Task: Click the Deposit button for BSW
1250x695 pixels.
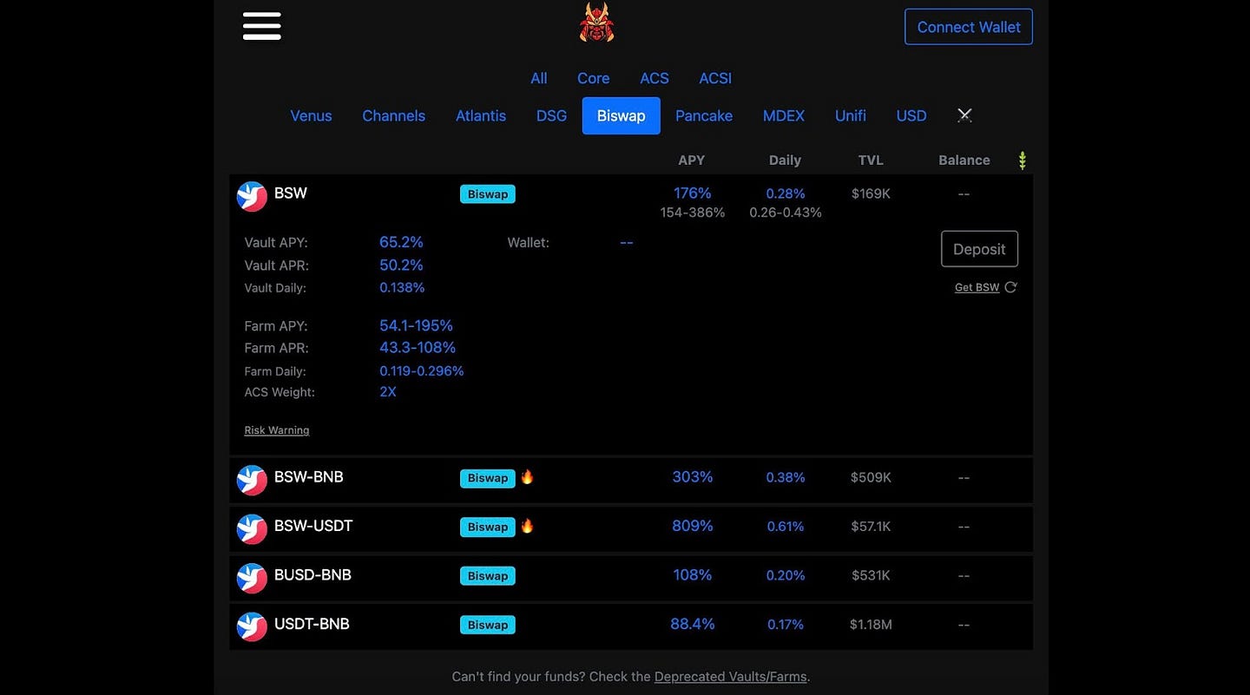Action: point(979,249)
